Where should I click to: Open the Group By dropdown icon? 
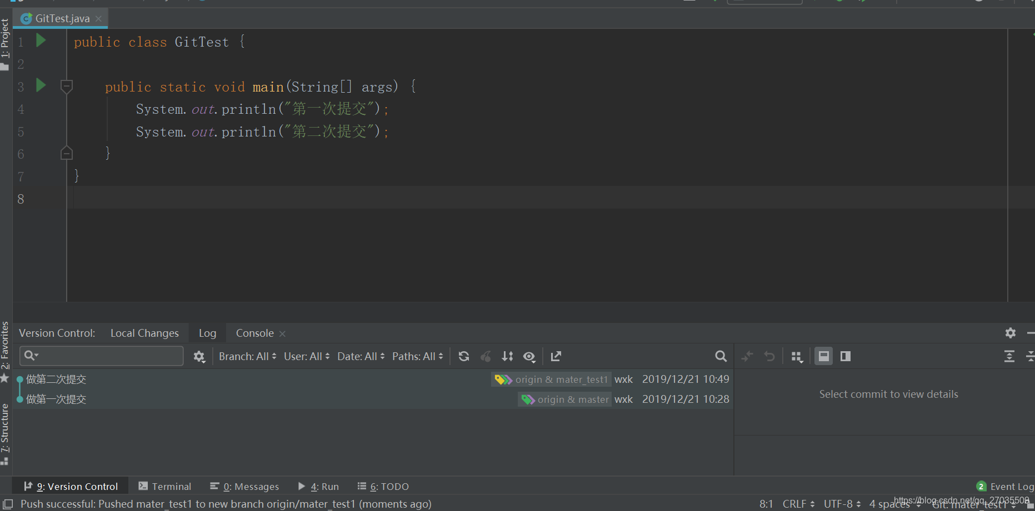(797, 357)
